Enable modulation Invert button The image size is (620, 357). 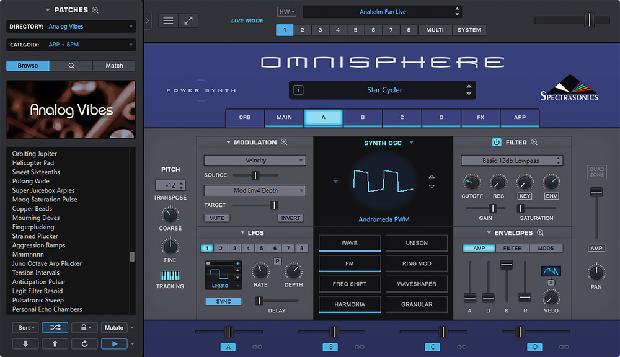pos(290,218)
